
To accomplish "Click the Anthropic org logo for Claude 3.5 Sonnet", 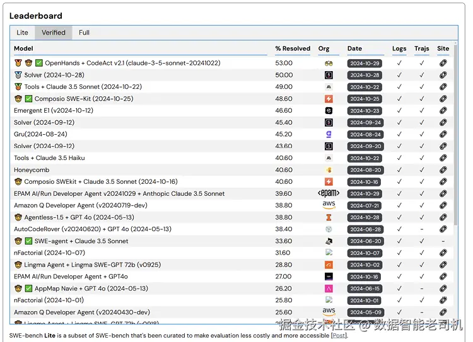I will click(x=329, y=87).
